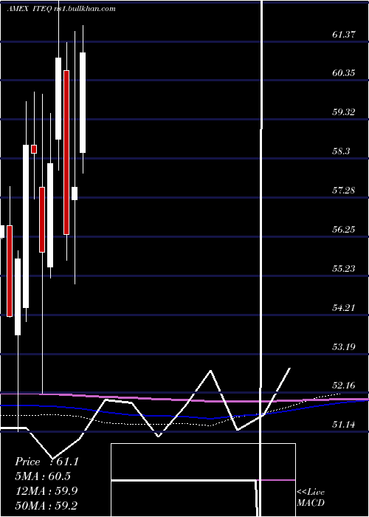Select the 58.3 price axis label
The image size is (369, 517).
click(341, 151)
